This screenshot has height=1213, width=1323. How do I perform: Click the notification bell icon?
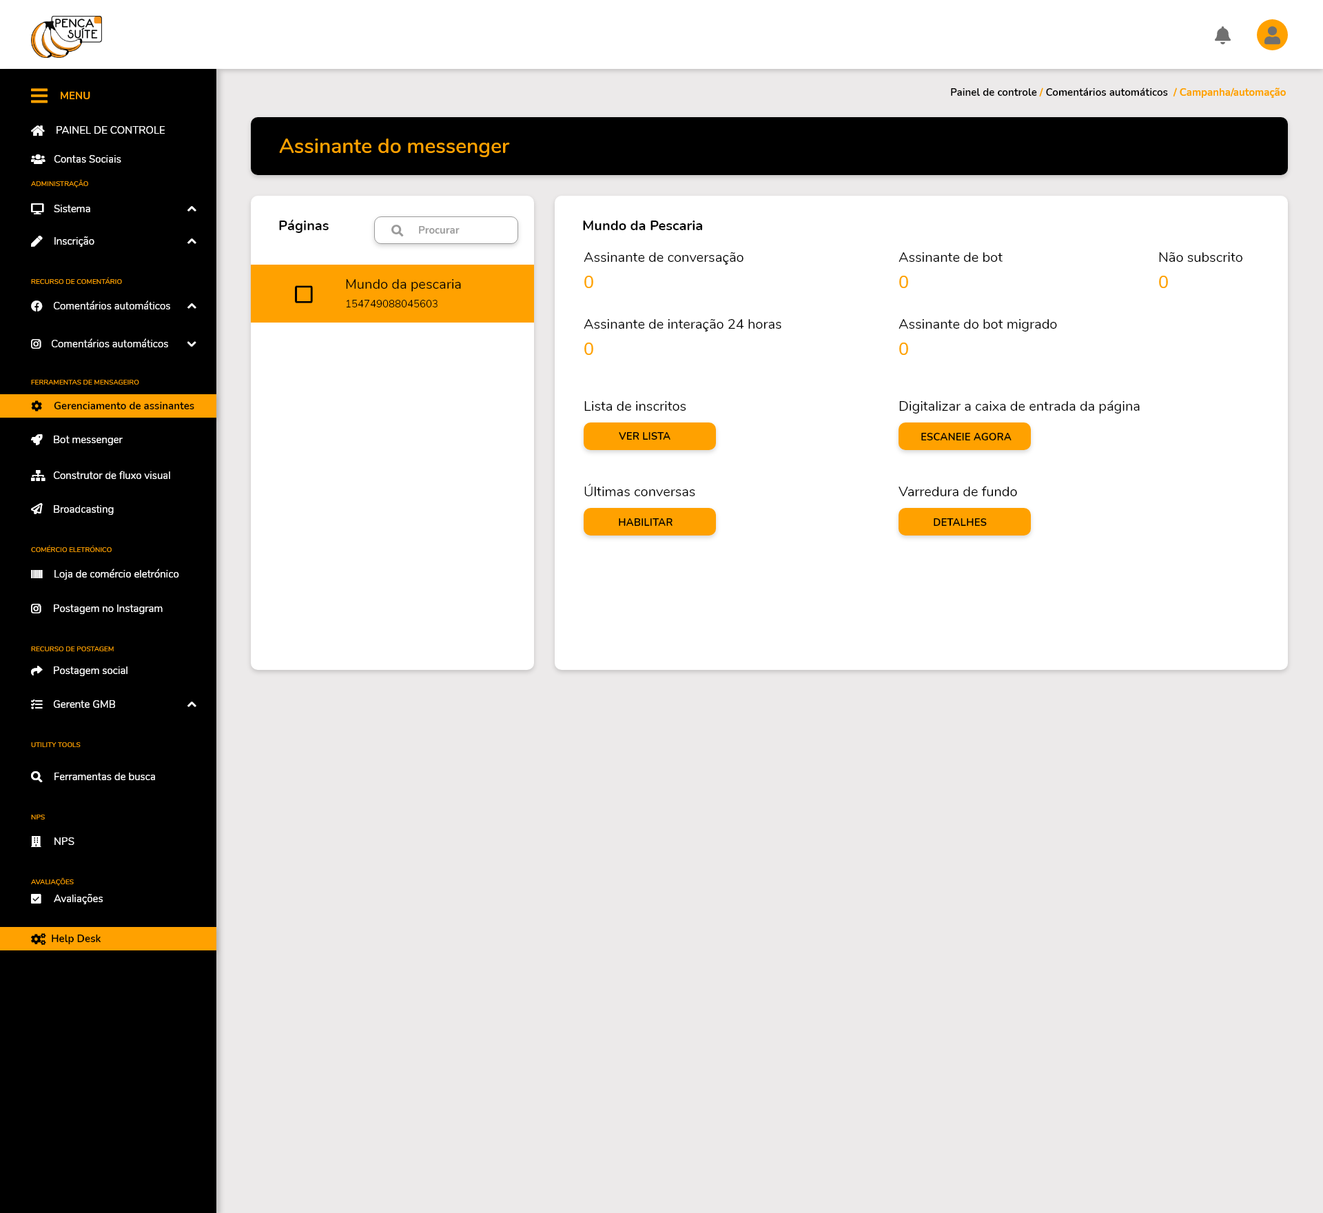pyautogui.click(x=1222, y=35)
